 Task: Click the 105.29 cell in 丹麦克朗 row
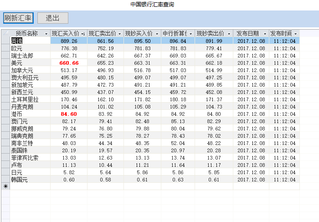[x=178, y=107]
